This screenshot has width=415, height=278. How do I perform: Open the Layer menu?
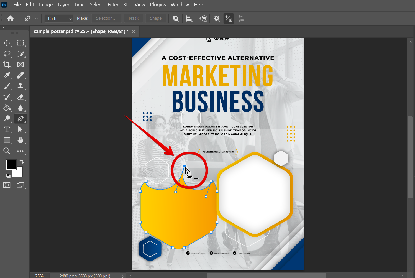(63, 5)
